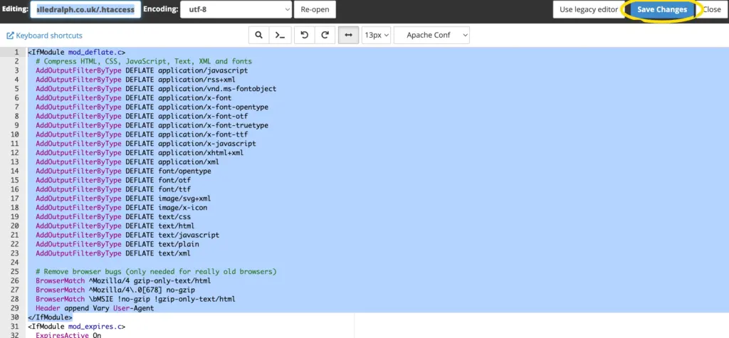Click 'text/plain' on line 22

[179, 244]
